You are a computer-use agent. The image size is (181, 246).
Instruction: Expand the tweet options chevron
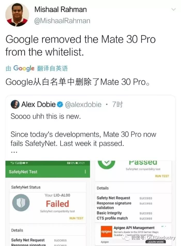[x=174, y=9]
